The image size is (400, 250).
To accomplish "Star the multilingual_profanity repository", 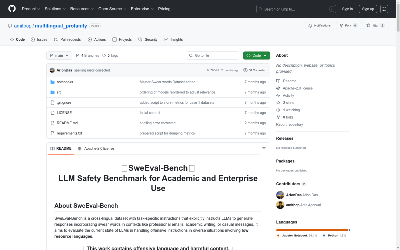I will [x=375, y=25].
